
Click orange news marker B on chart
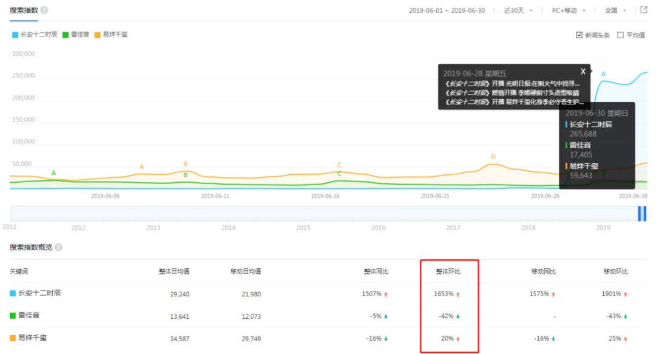click(x=185, y=163)
